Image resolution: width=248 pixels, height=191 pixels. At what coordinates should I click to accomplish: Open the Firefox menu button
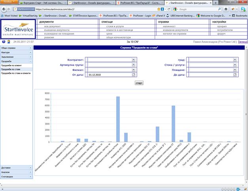coord(9,2)
